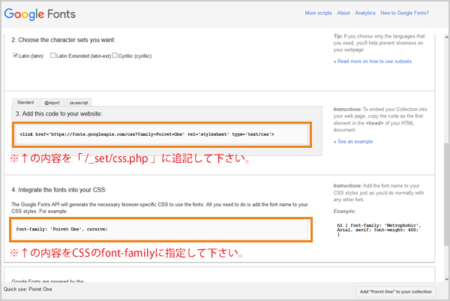Screen dimensions: 450x301
Task: Open the More scripts link
Action: coord(318,13)
